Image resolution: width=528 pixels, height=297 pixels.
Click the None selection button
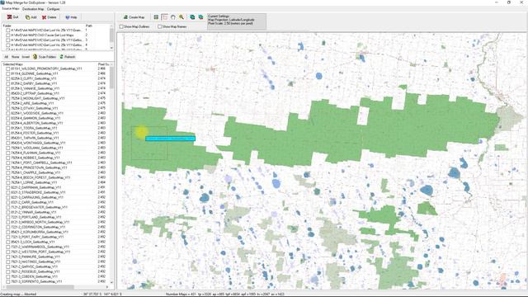15,57
